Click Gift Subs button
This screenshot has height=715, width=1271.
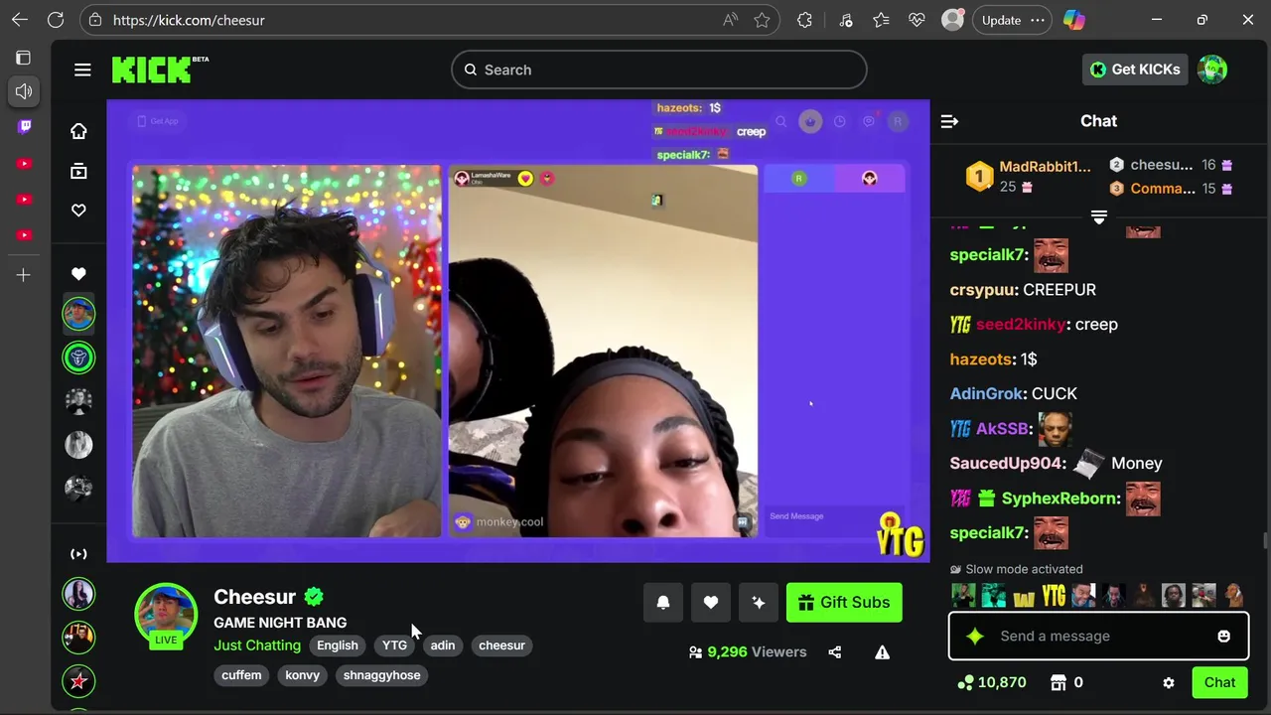(844, 602)
